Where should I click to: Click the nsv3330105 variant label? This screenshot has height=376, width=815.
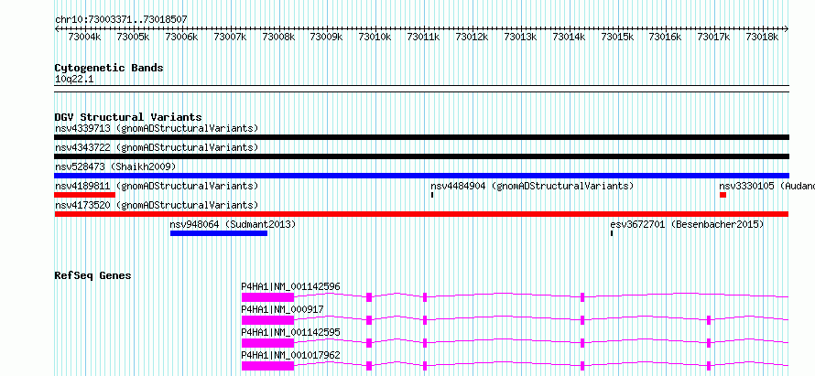point(766,186)
